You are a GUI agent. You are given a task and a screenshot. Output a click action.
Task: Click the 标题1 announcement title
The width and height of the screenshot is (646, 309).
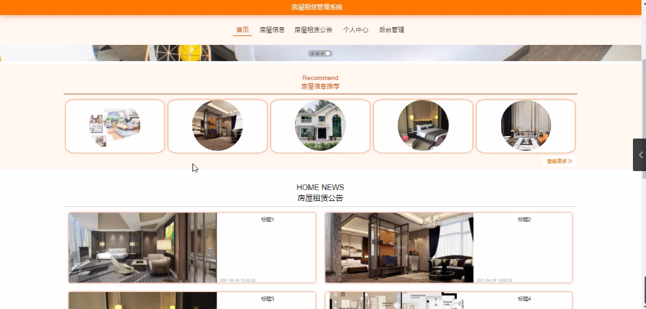click(268, 219)
